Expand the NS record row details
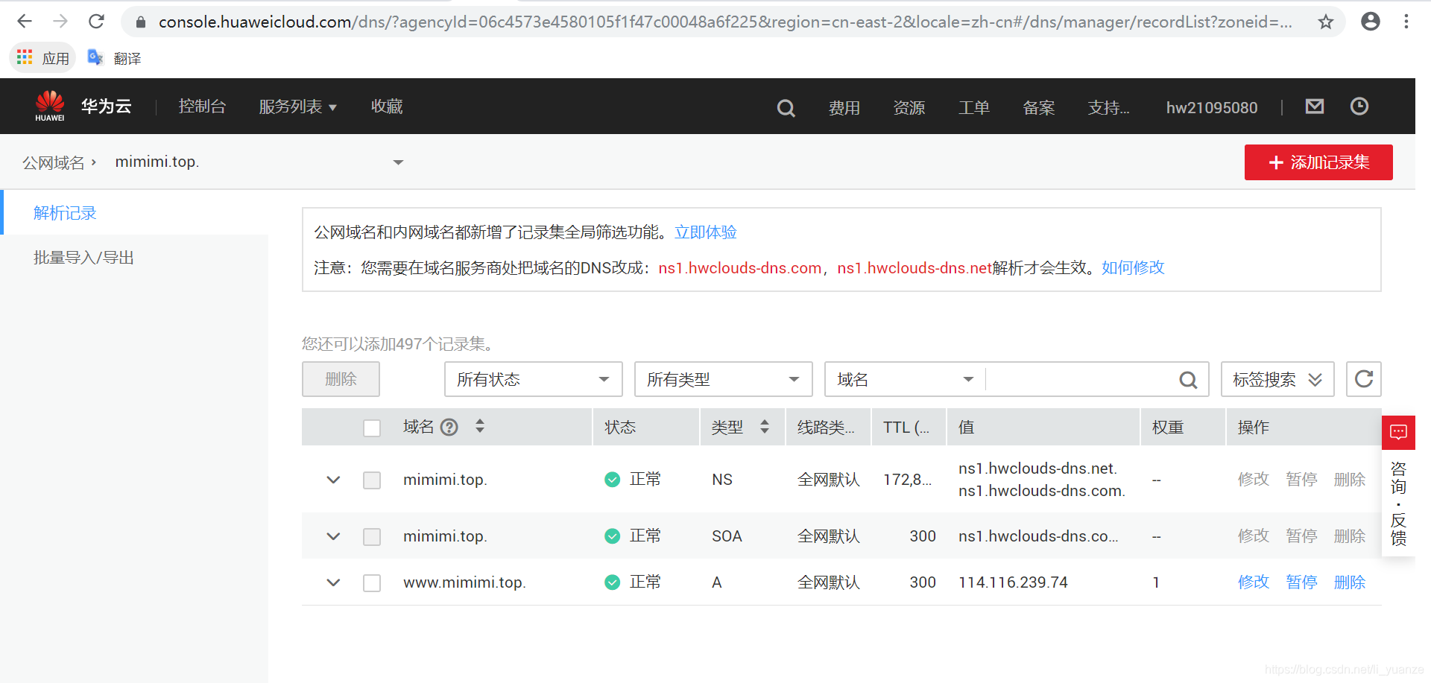 click(x=333, y=480)
